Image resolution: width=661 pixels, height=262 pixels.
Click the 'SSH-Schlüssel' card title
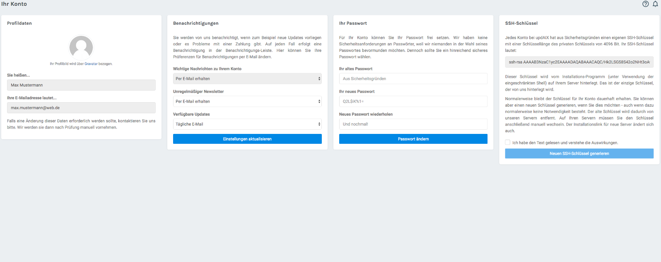pyautogui.click(x=521, y=23)
